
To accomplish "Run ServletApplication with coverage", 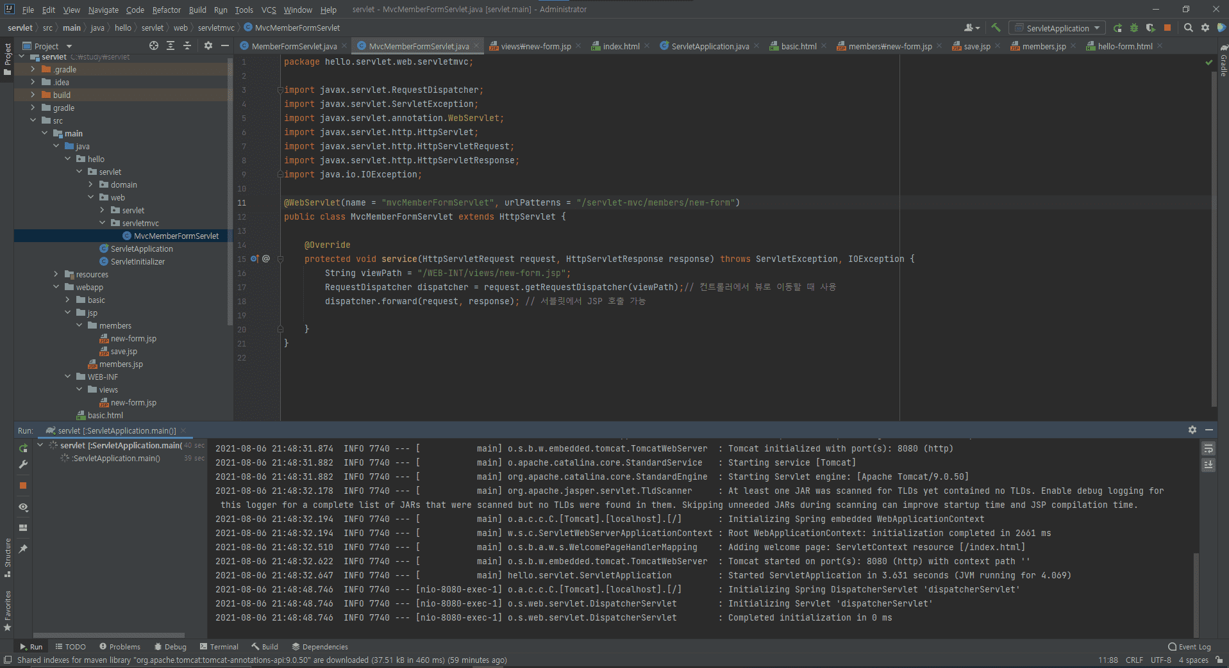I will (1151, 28).
